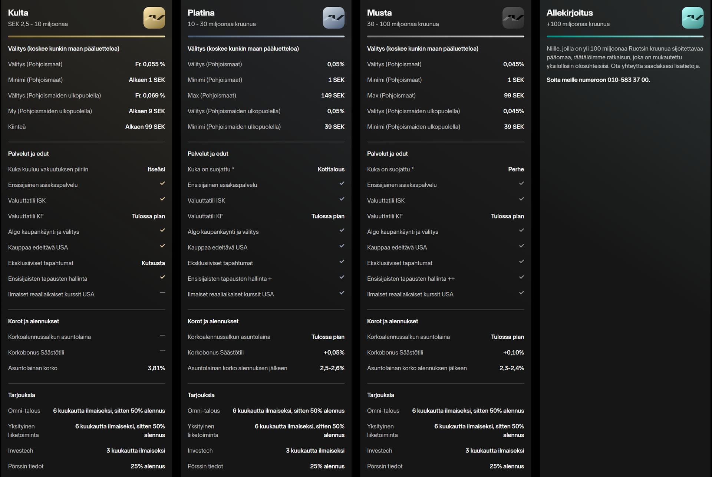Click Musta's 'Perhe' protection value
The height and width of the screenshot is (477, 712).
(x=516, y=169)
